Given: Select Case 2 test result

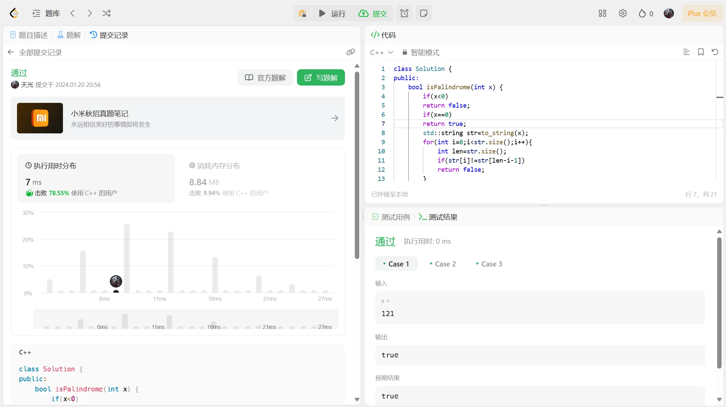Looking at the screenshot, I should click(443, 264).
